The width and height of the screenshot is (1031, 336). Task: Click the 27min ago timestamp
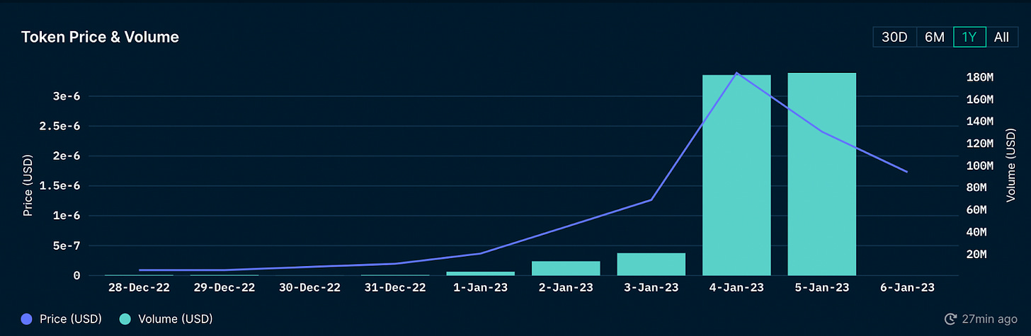(x=986, y=320)
